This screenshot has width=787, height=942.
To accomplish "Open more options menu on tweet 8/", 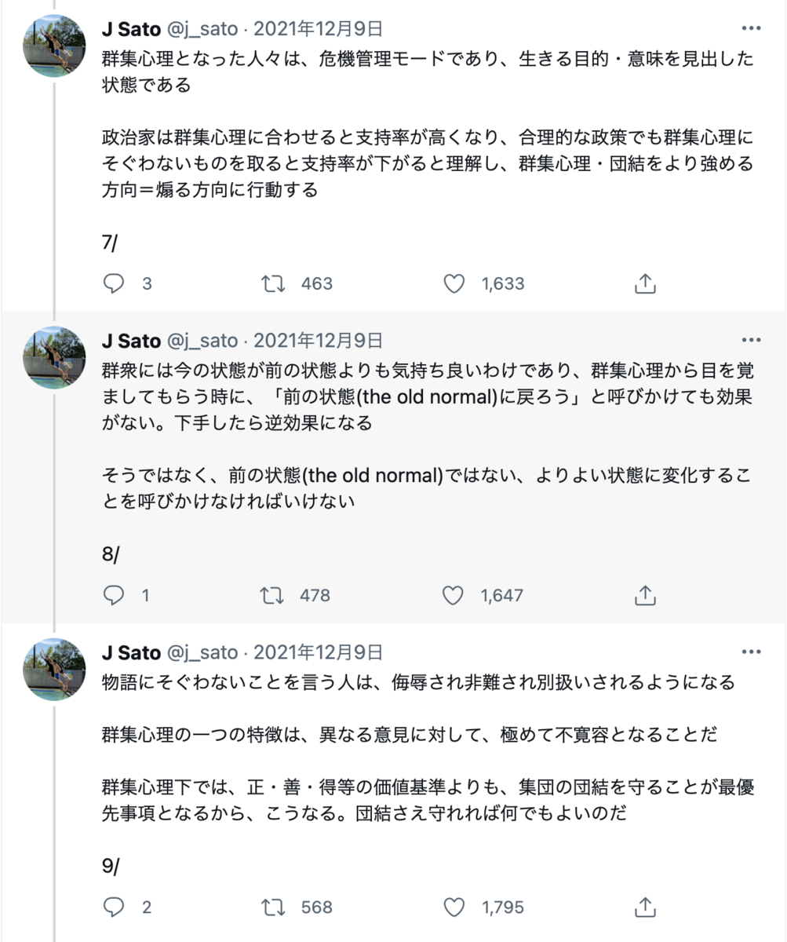I will click(x=751, y=340).
